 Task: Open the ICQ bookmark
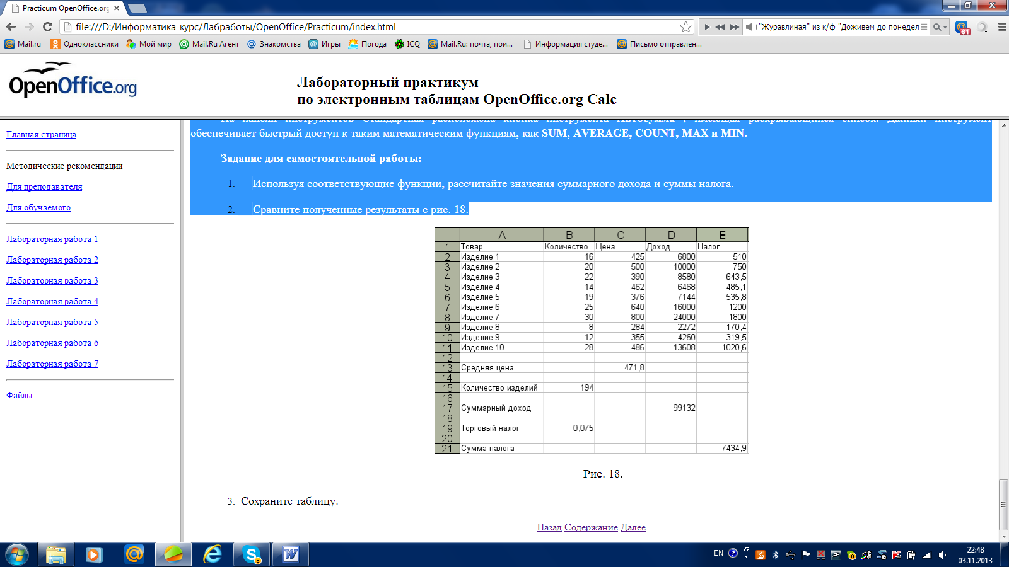[x=407, y=44]
